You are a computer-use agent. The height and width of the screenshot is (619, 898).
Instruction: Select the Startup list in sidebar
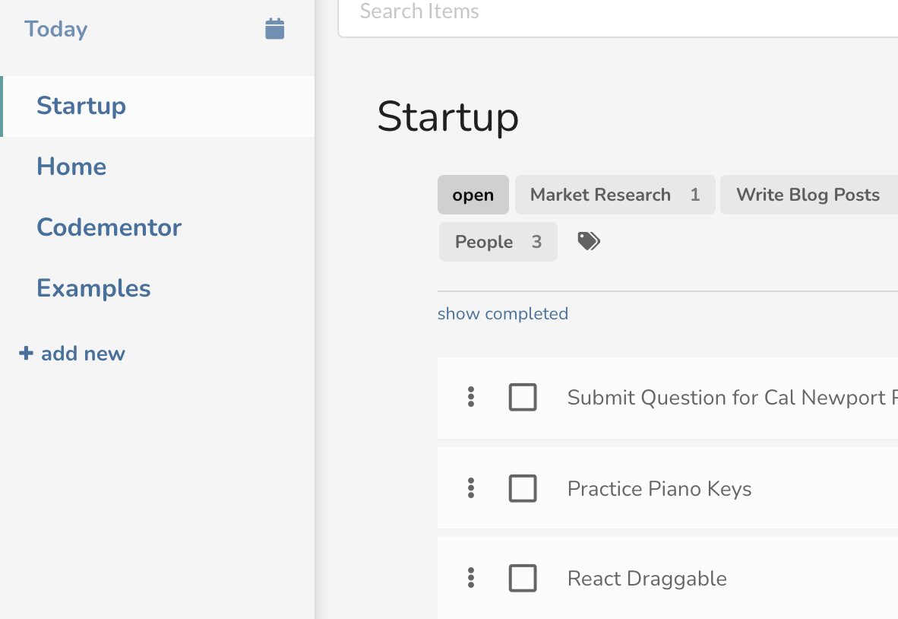coord(81,106)
